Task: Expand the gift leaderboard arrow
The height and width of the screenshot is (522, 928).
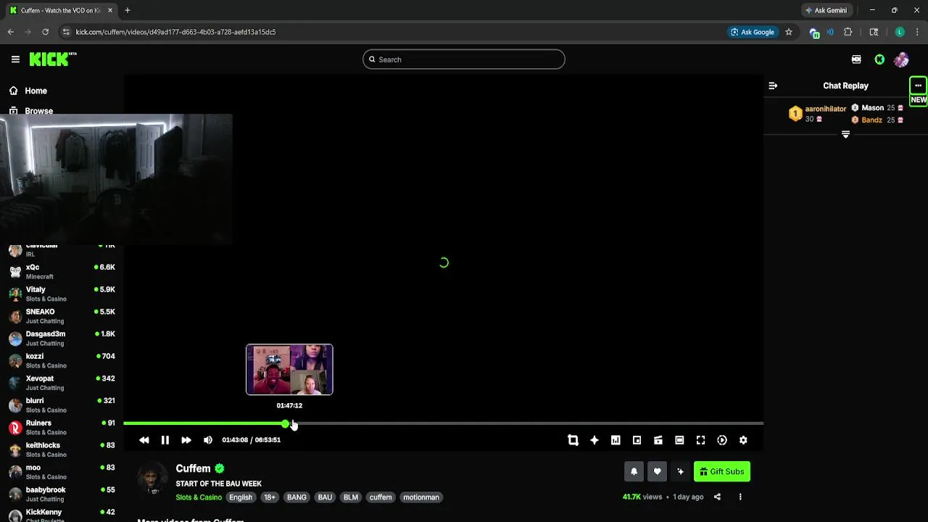Action: tap(845, 135)
